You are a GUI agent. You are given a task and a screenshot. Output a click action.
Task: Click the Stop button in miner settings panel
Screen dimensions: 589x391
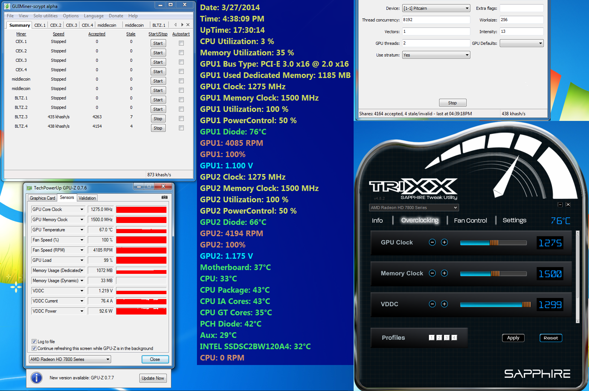453,103
